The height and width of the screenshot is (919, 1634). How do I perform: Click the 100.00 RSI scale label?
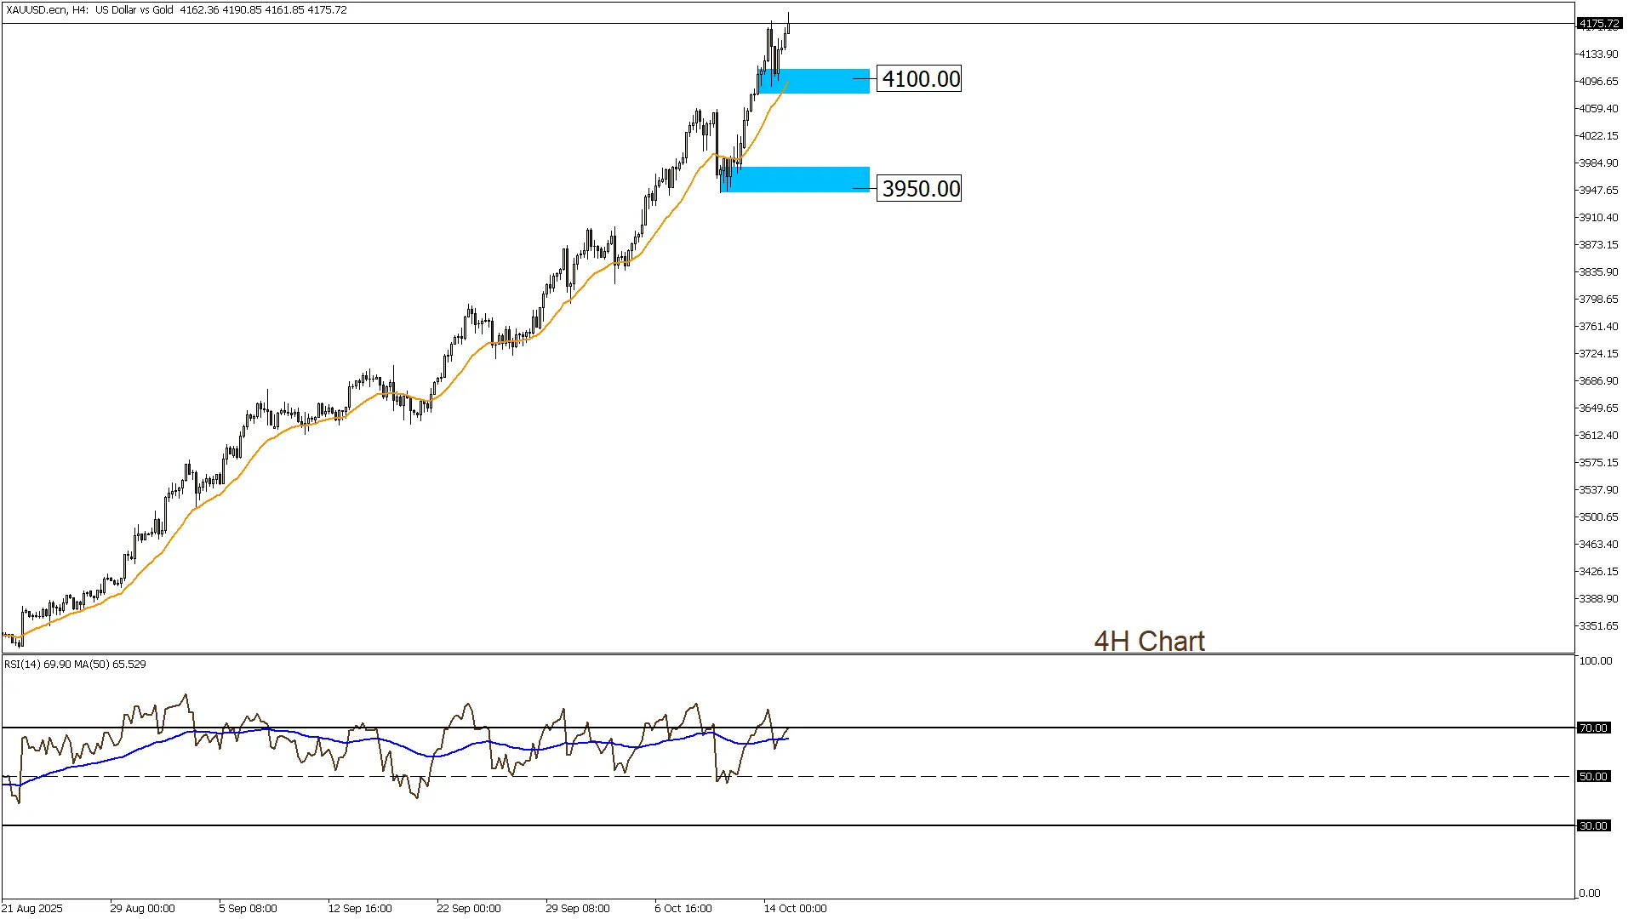point(1595,661)
